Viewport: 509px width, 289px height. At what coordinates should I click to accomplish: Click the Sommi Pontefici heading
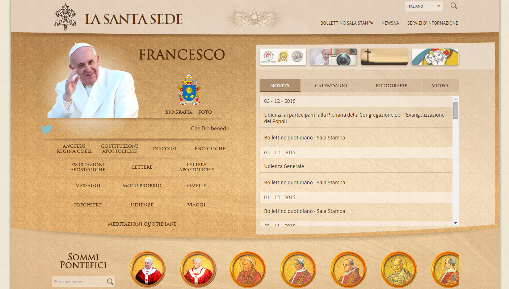tap(83, 261)
